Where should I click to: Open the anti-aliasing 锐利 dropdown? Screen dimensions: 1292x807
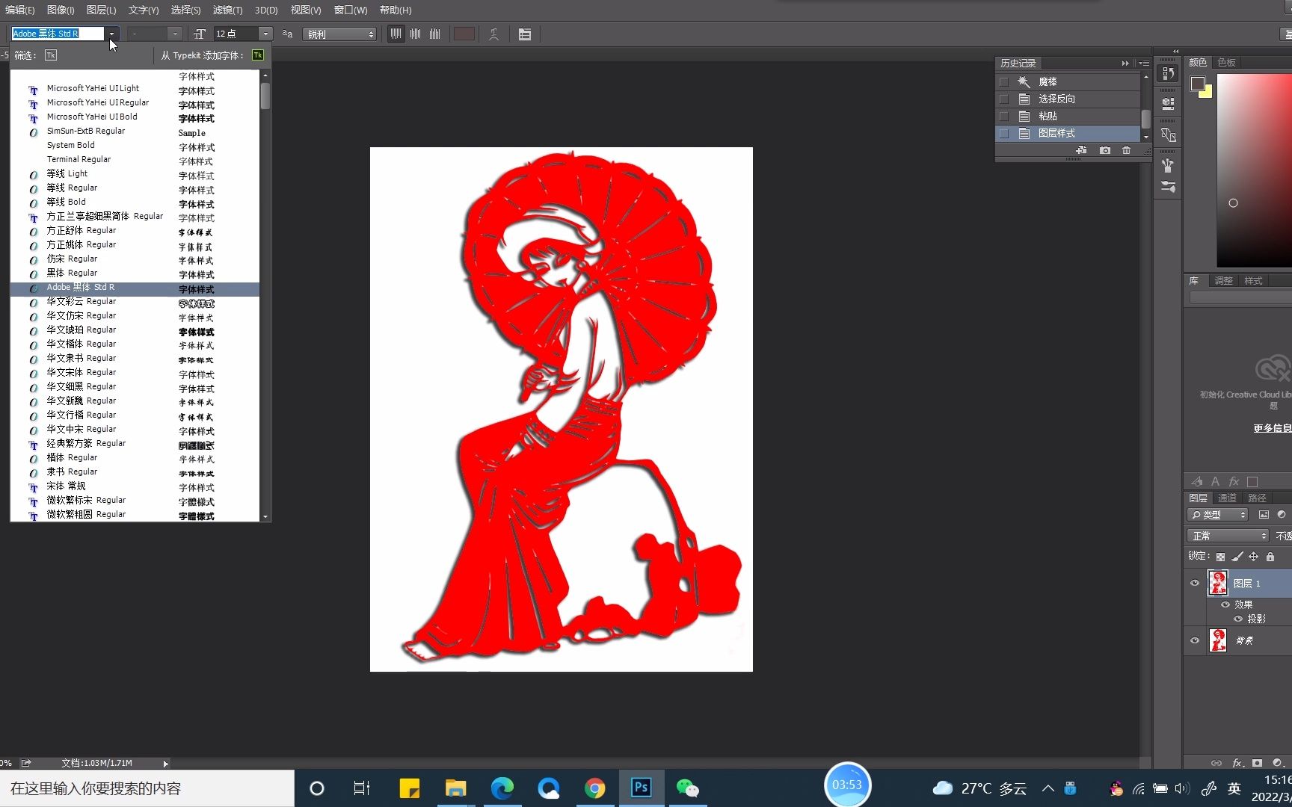click(x=339, y=34)
